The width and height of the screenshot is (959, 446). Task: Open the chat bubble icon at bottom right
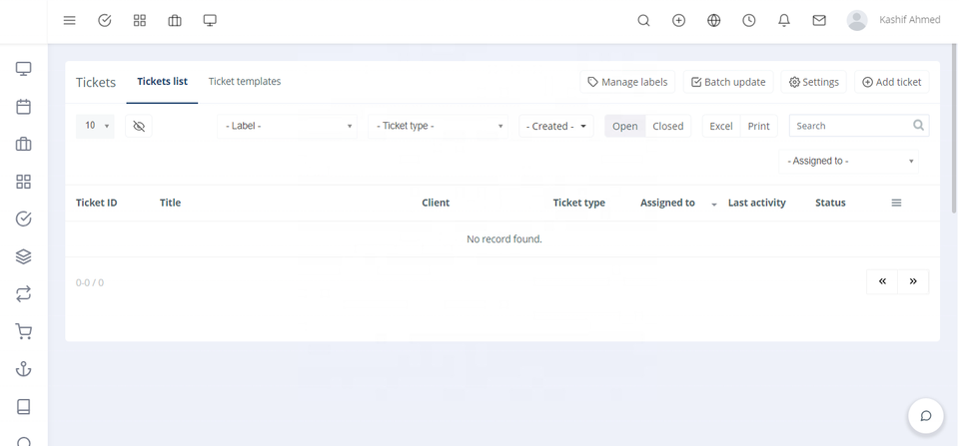coord(926,416)
